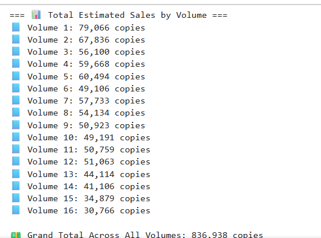This screenshot has height=238, width=321.
Task: Click the blue book icon beside Volume 16
Action: click(x=16, y=210)
